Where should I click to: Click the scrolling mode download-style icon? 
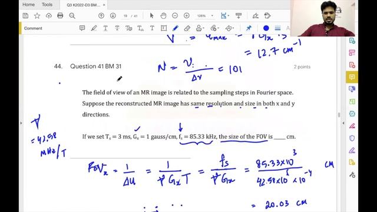click(239, 16)
